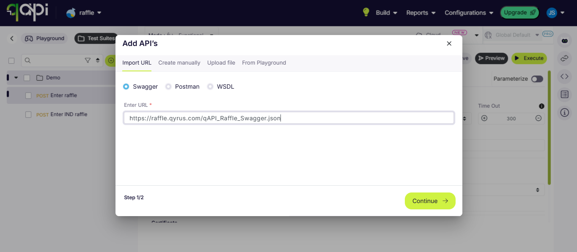577x252 pixels.
Task: Click the back arrow beside Playground
Action: coord(12,38)
